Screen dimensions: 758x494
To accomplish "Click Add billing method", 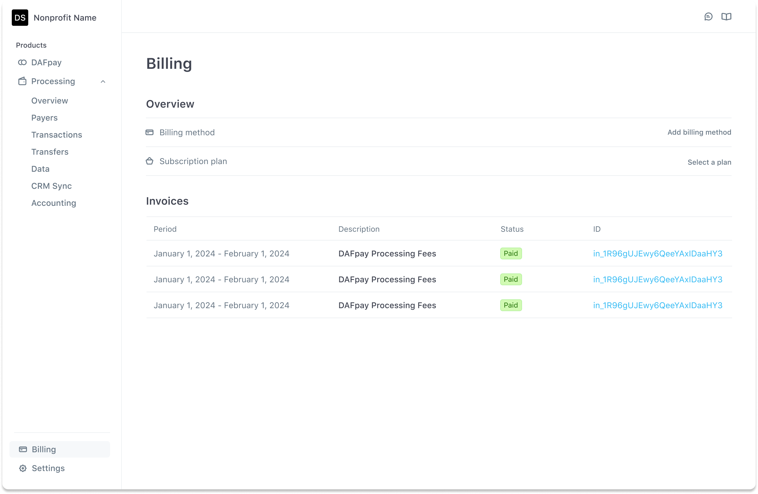I will (699, 132).
